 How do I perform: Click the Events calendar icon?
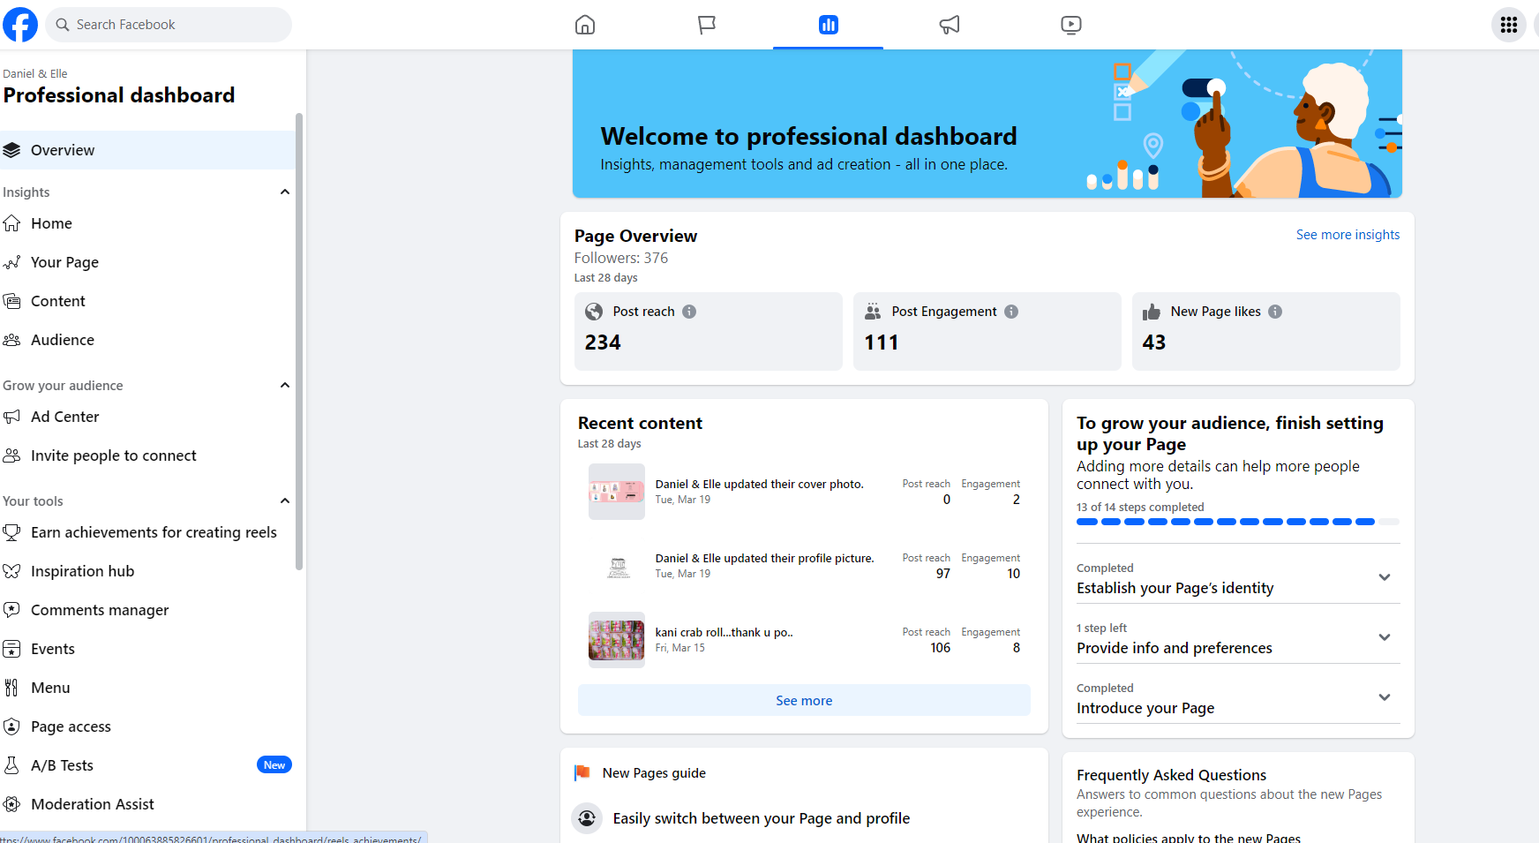point(11,649)
